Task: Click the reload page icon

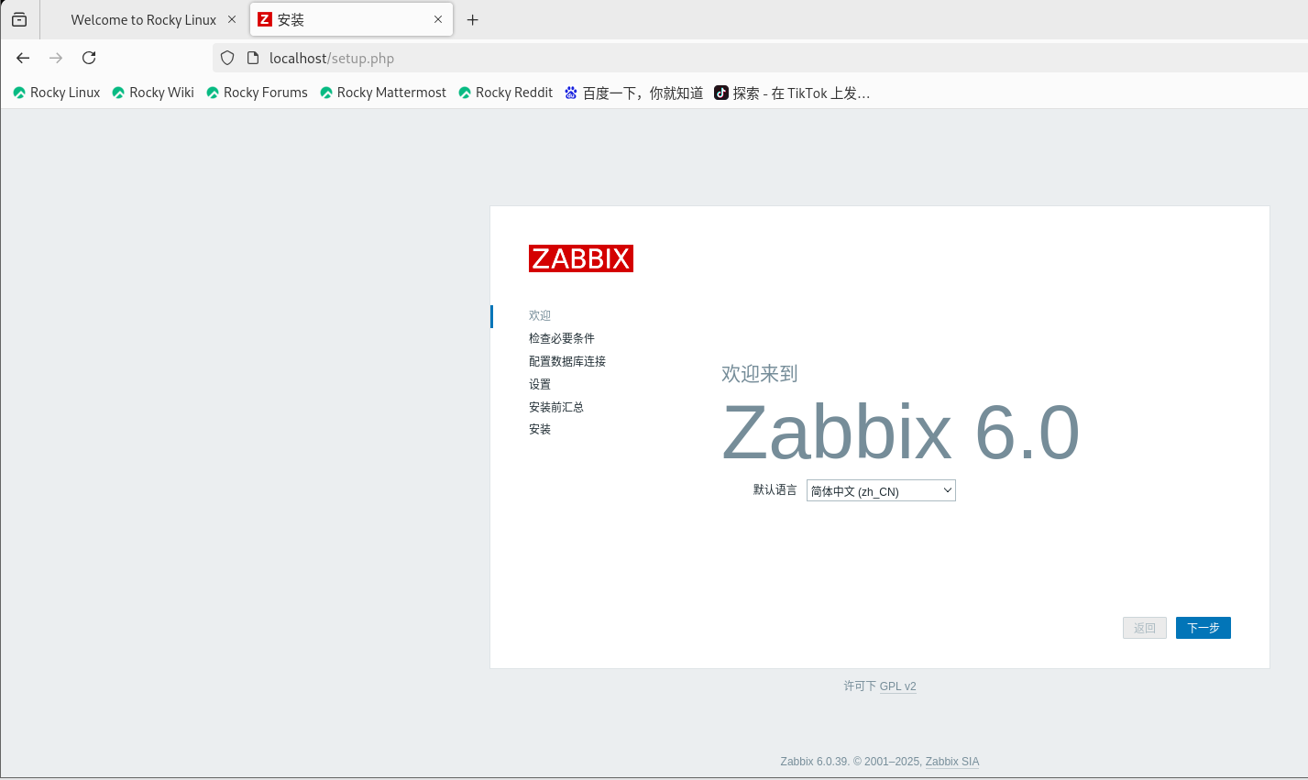Action: (88, 58)
